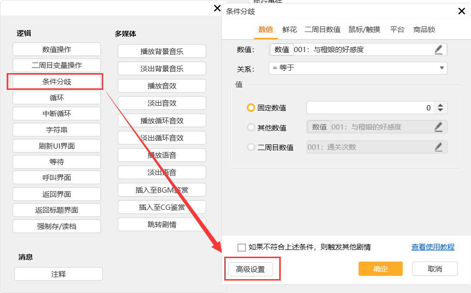471x293 pixels.
Task: Click the 数值 type button beside 001
Action: coord(282,49)
